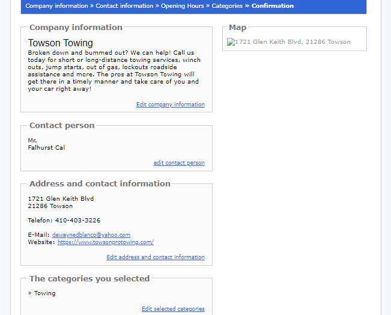Click the contact name Falhurst Cal
Image resolution: width=391 pixels, height=315 pixels.
[x=46, y=148]
